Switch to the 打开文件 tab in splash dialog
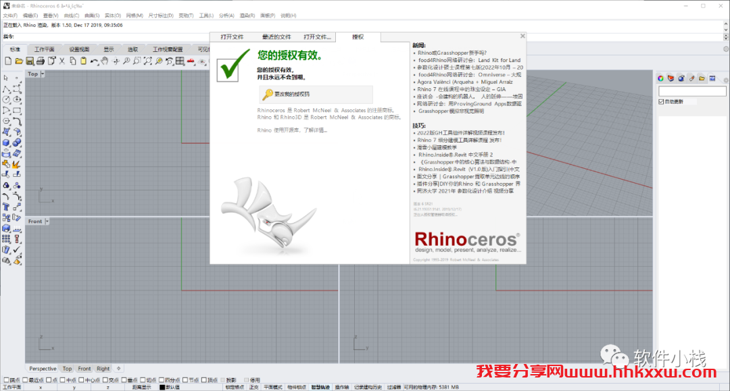The image size is (730, 391). click(232, 36)
